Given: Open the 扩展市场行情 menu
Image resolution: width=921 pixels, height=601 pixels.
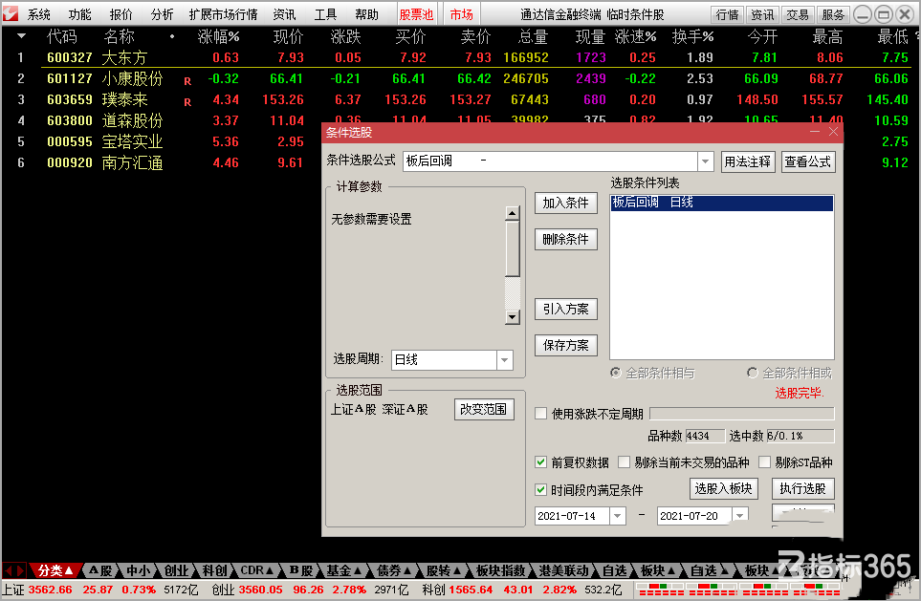Looking at the screenshot, I should [223, 14].
